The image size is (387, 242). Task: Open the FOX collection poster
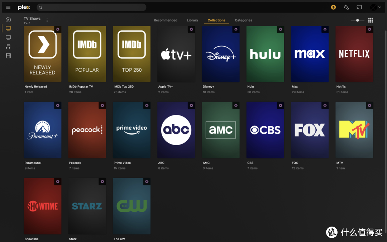[310, 130]
